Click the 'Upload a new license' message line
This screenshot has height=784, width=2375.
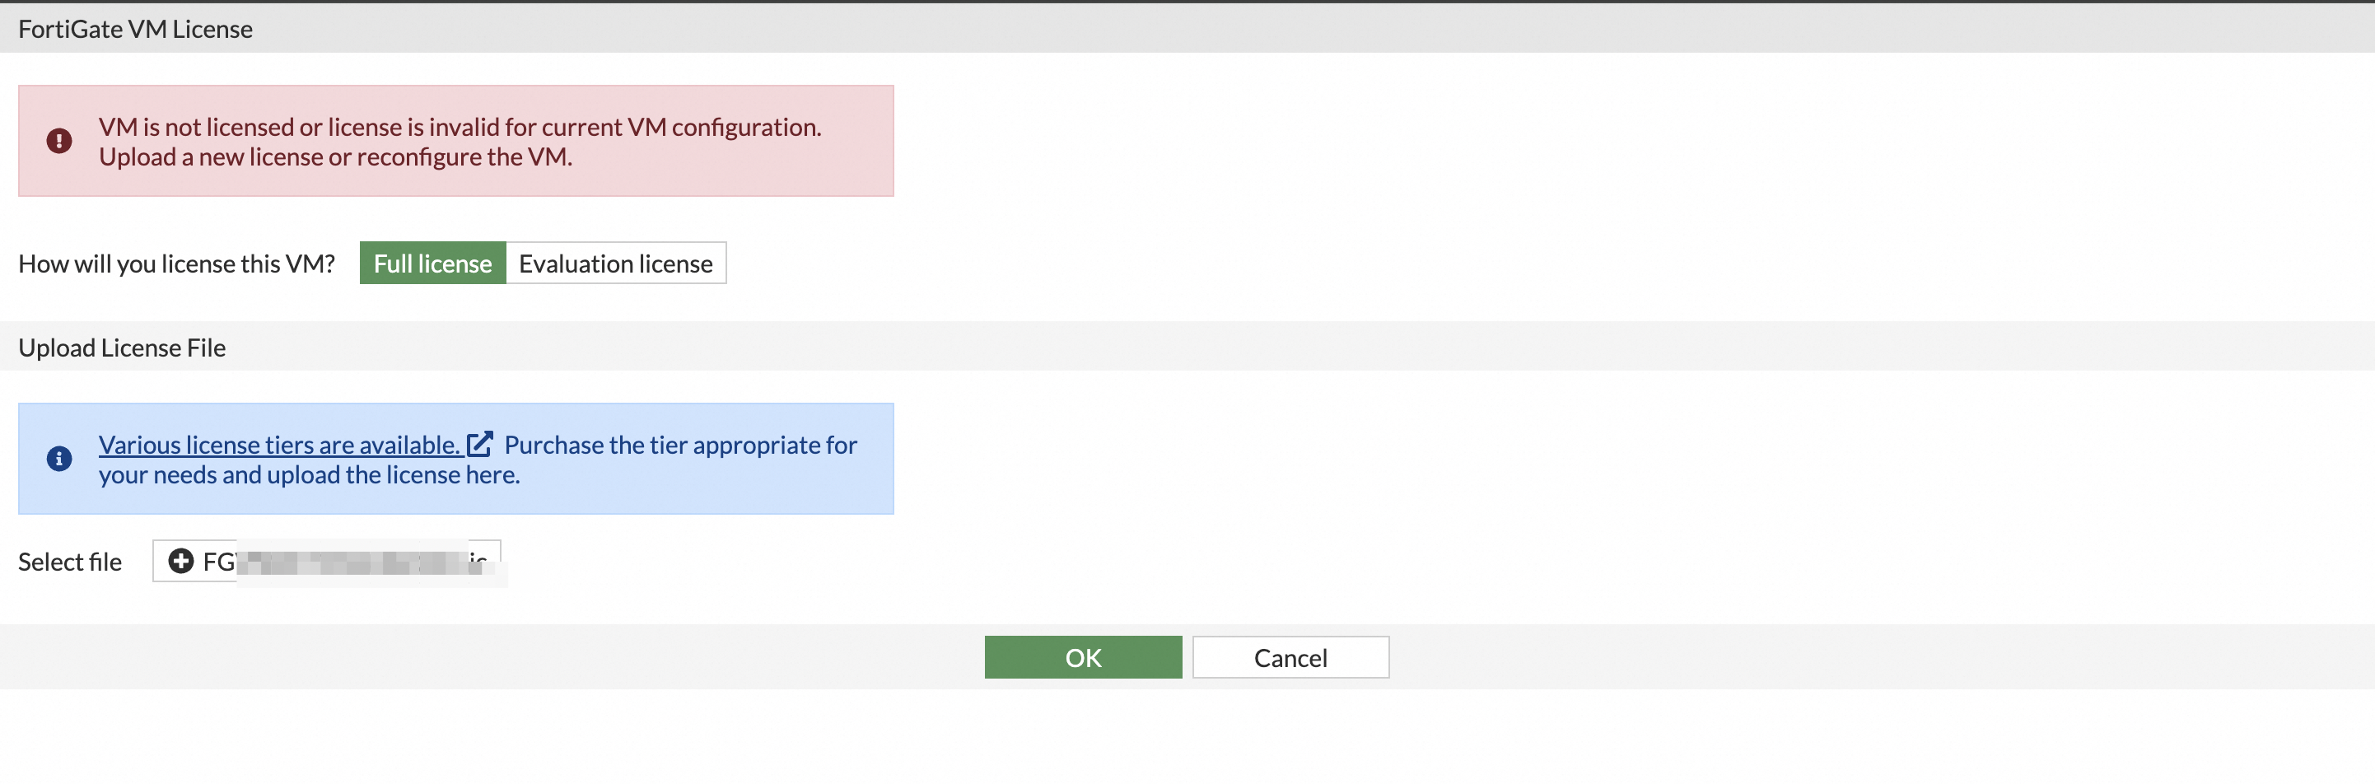coord(334,156)
